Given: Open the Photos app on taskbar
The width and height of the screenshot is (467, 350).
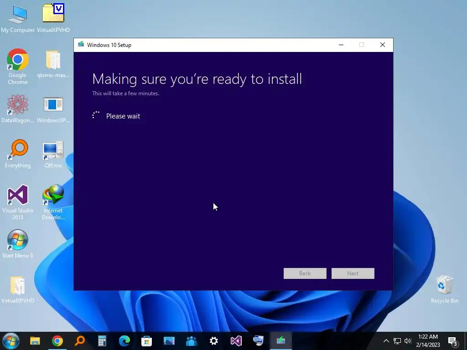Looking at the screenshot, I should (169, 341).
